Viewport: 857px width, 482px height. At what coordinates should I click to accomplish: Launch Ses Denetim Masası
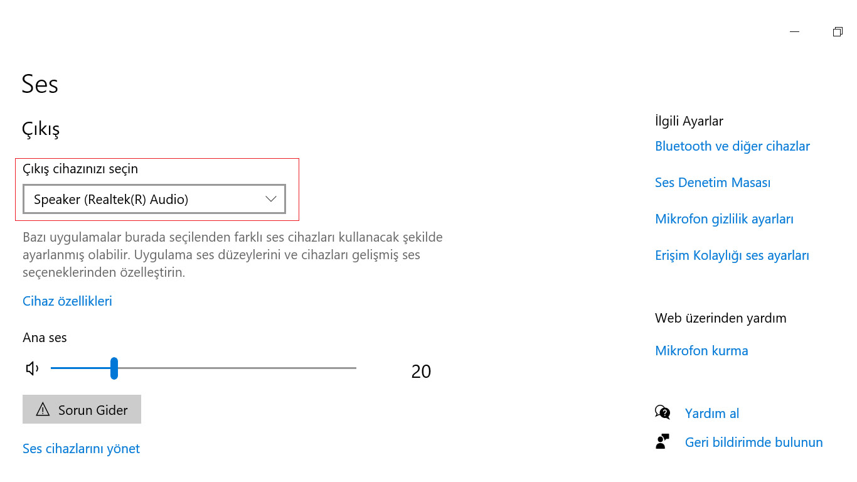(713, 182)
